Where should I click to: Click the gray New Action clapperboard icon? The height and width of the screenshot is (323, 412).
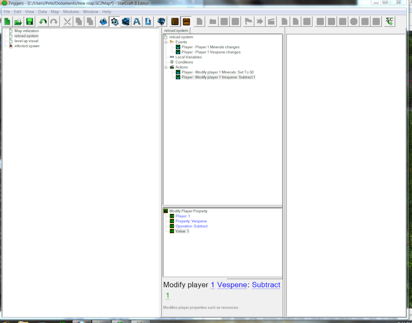pos(271,22)
